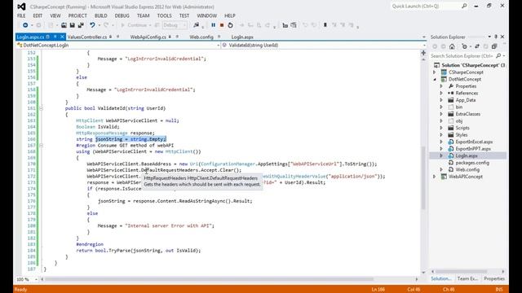Click the red Stop Debugging icon

(x=222, y=25)
